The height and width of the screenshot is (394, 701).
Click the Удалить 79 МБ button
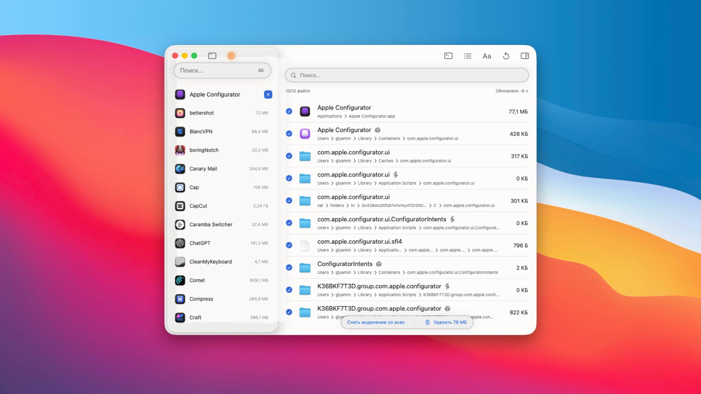tap(446, 322)
